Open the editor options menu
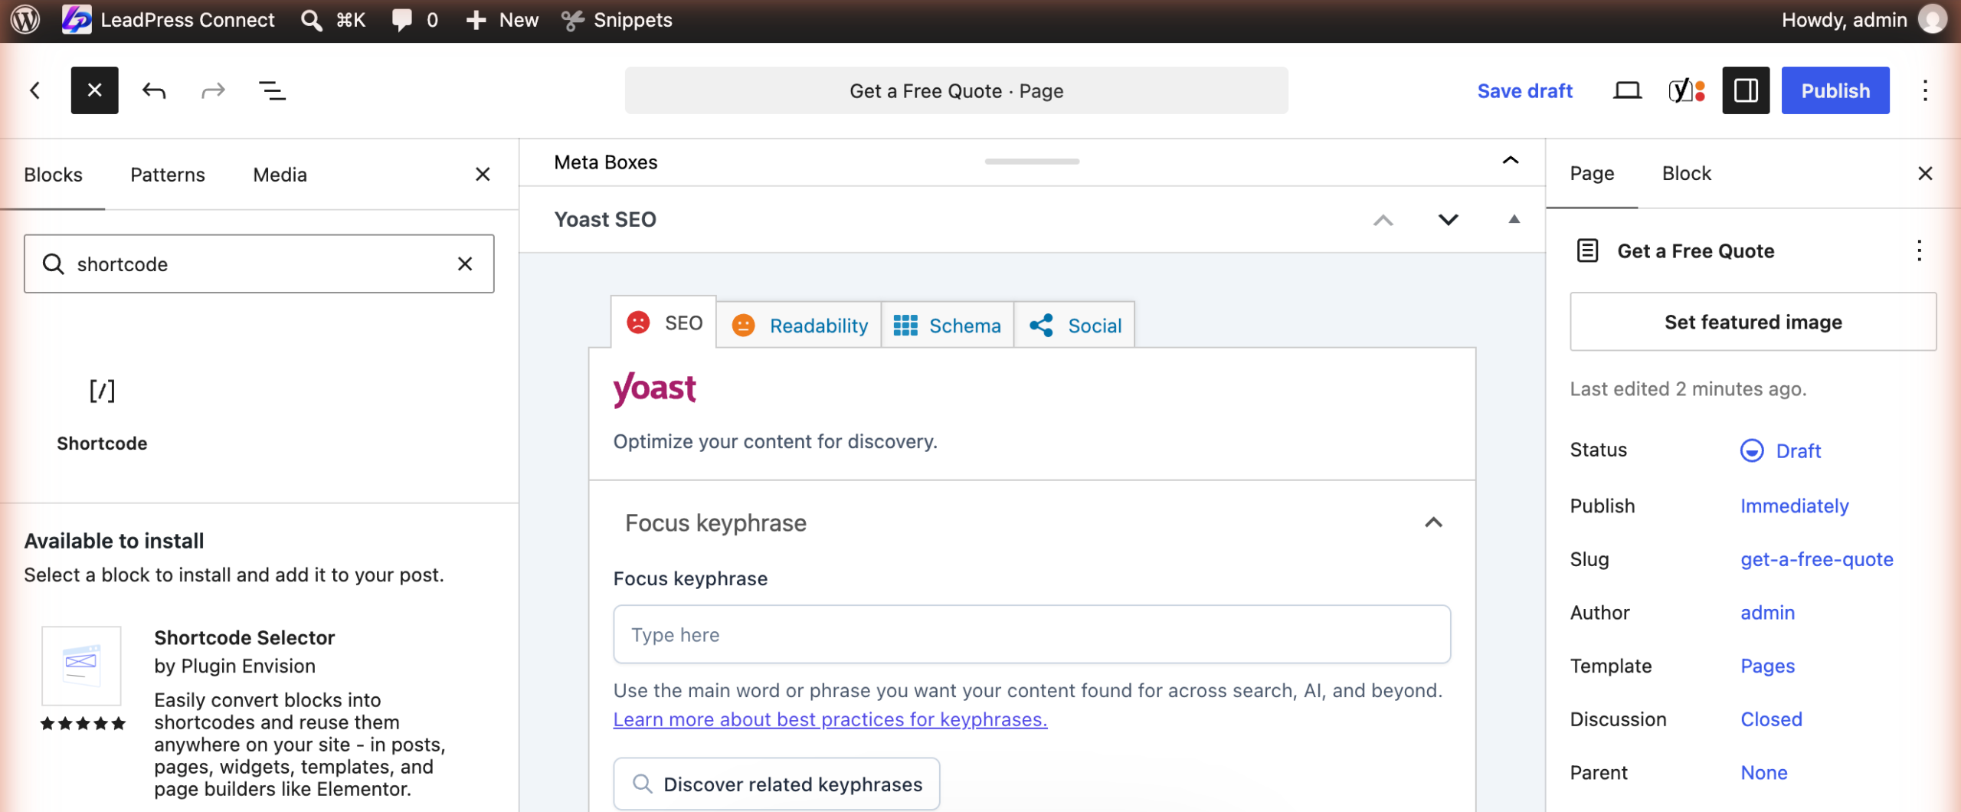Viewport: 1961px width, 812px height. (1925, 90)
